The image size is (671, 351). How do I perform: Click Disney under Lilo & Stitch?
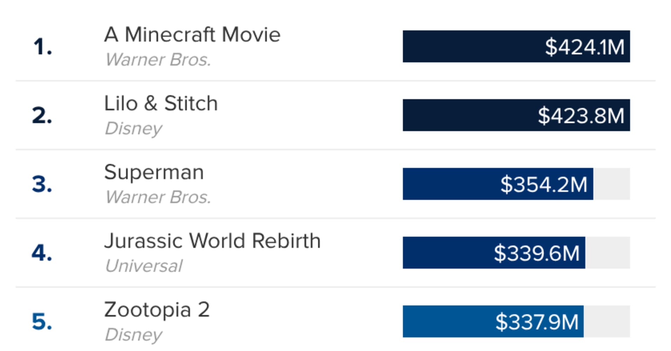(133, 128)
